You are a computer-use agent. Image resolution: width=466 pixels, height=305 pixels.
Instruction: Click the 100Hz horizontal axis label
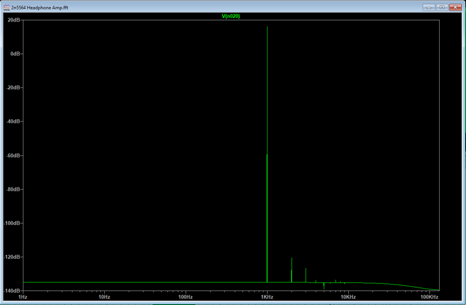pyautogui.click(x=186, y=297)
